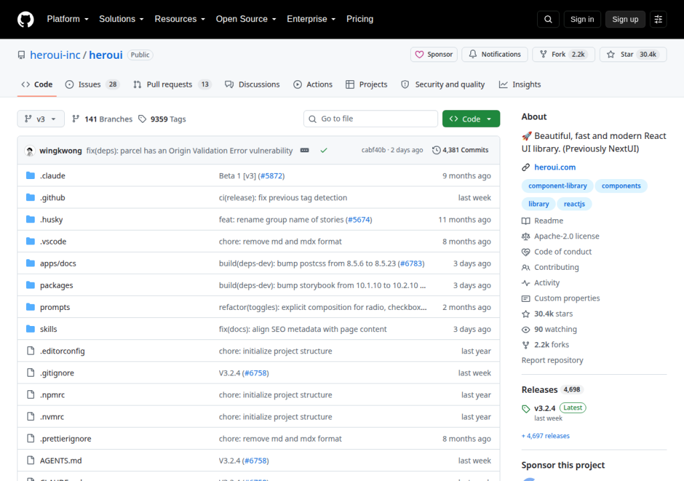
Task: Click the .claude folder icon
Action: tap(30, 176)
